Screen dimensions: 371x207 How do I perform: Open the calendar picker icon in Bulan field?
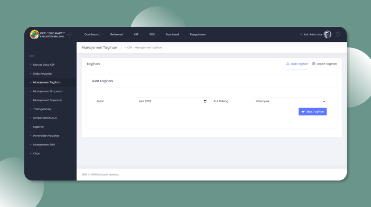[x=205, y=101]
